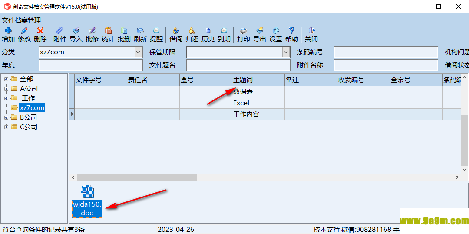Click the 盒号 column header

tap(206, 80)
